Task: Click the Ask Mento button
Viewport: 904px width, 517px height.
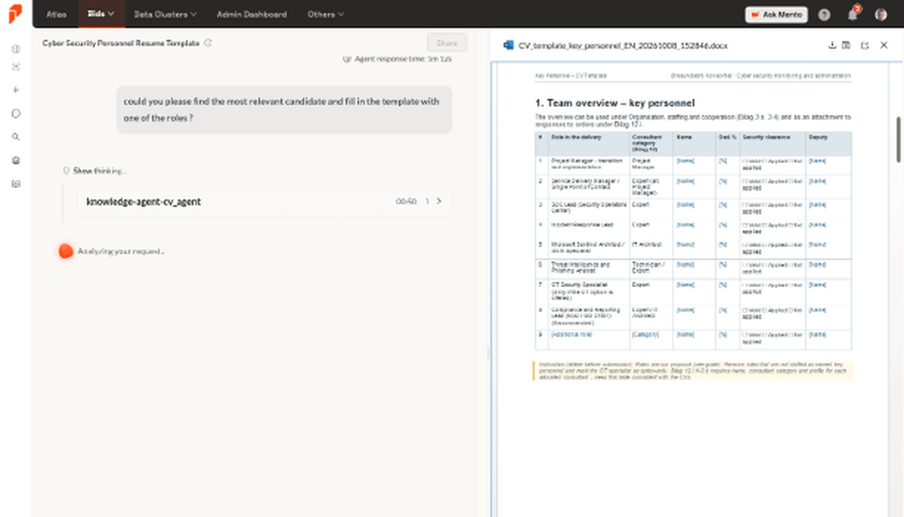Action: (776, 15)
